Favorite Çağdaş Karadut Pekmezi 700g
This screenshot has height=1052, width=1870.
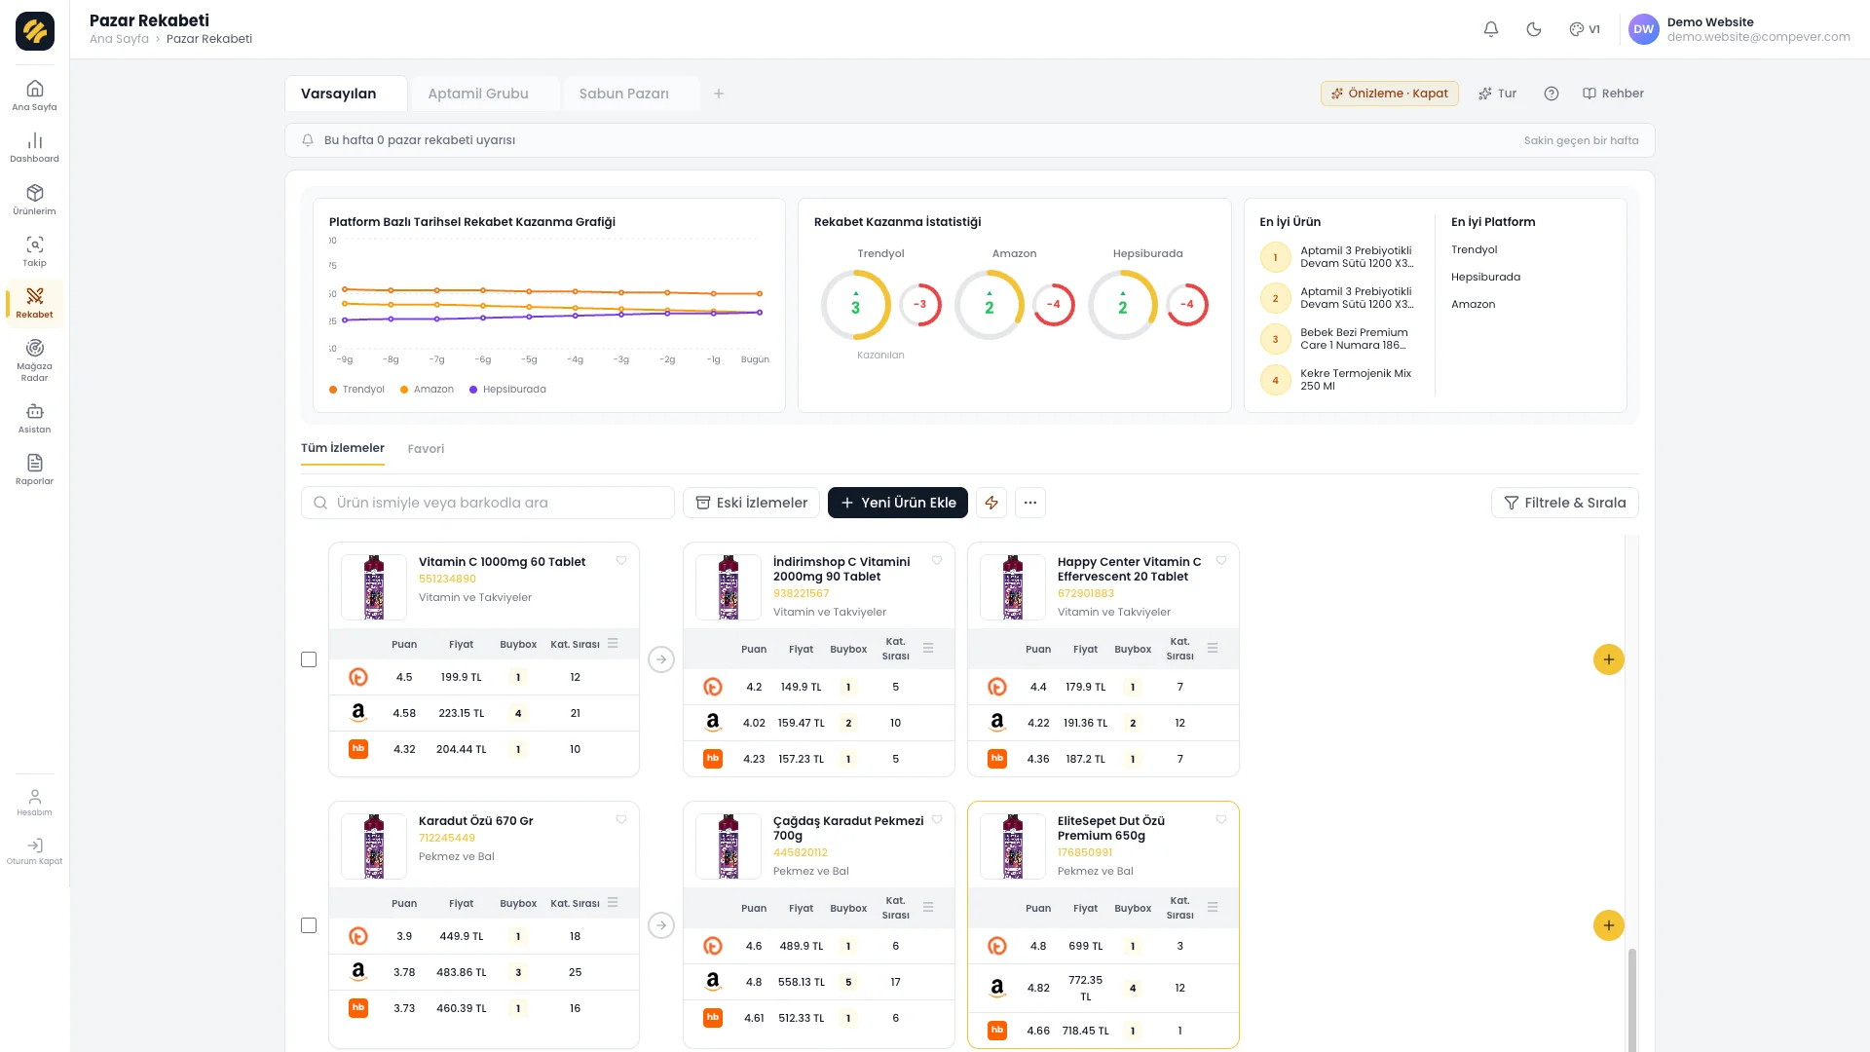(x=937, y=819)
